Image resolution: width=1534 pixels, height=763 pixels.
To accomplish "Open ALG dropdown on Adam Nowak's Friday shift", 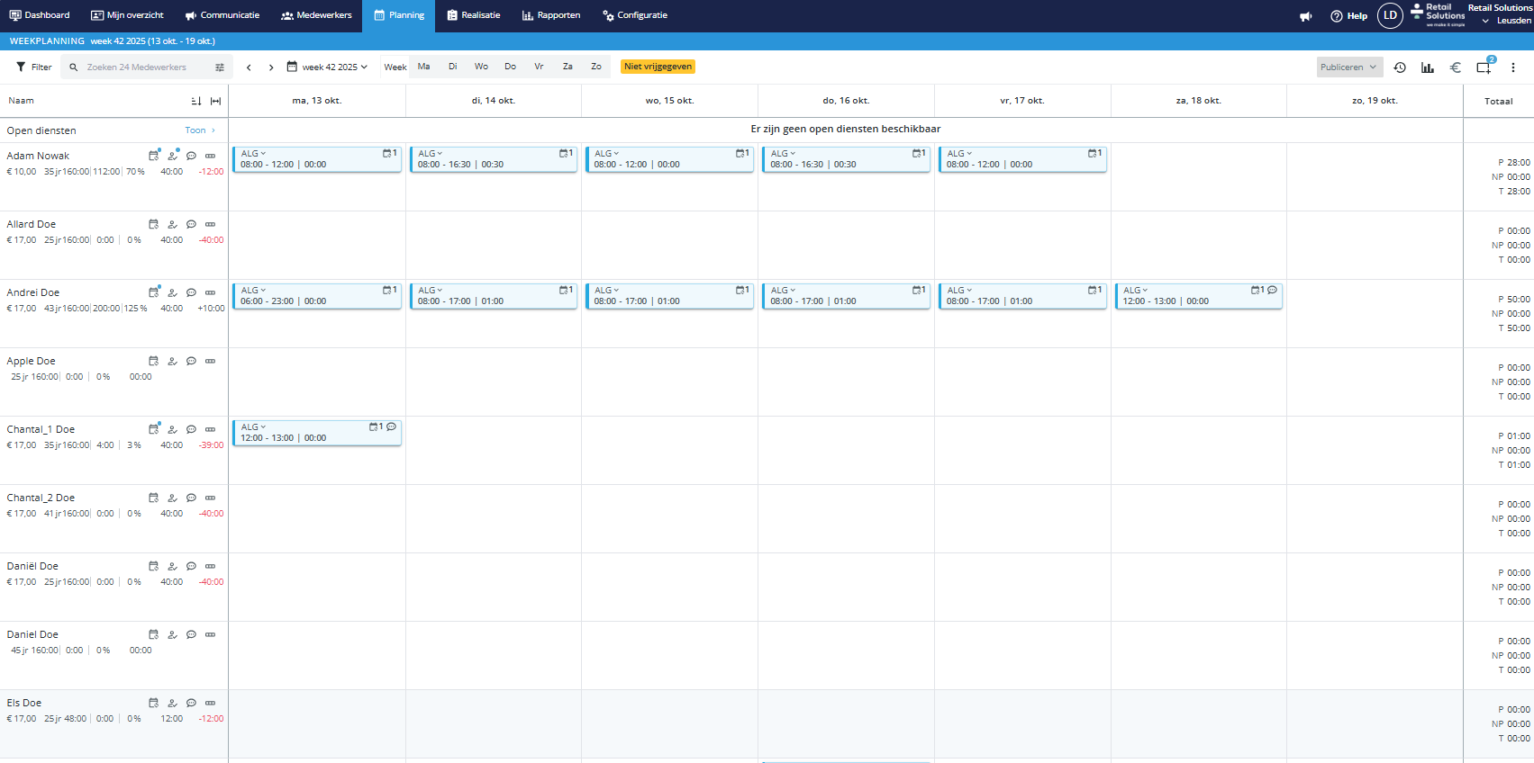I will tap(959, 154).
